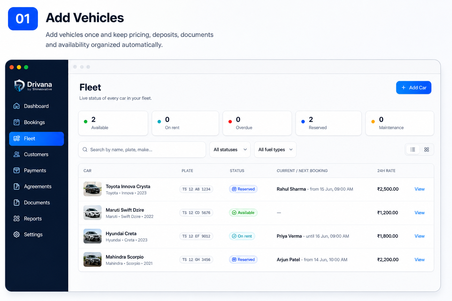View Mahindra Scorpio details
The image size is (452, 301).
pos(419,260)
